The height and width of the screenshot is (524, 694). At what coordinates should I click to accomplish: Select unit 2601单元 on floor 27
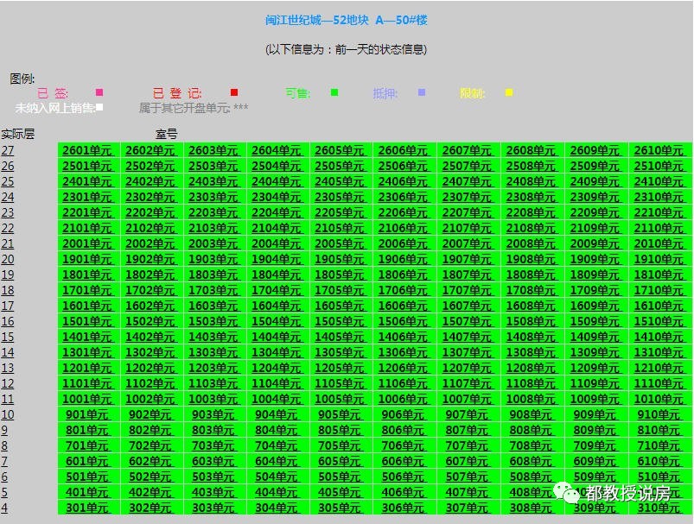pyautogui.click(x=86, y=150)
